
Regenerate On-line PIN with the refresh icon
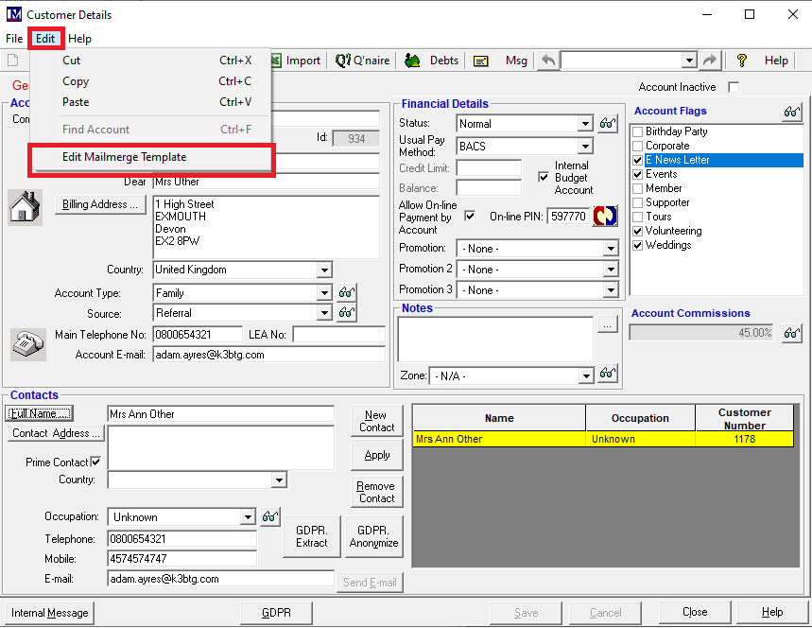(605, 217)
